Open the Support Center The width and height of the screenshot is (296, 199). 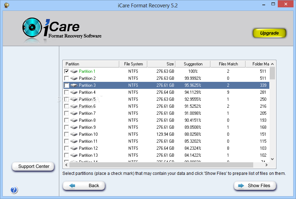(x=33, y=166)
